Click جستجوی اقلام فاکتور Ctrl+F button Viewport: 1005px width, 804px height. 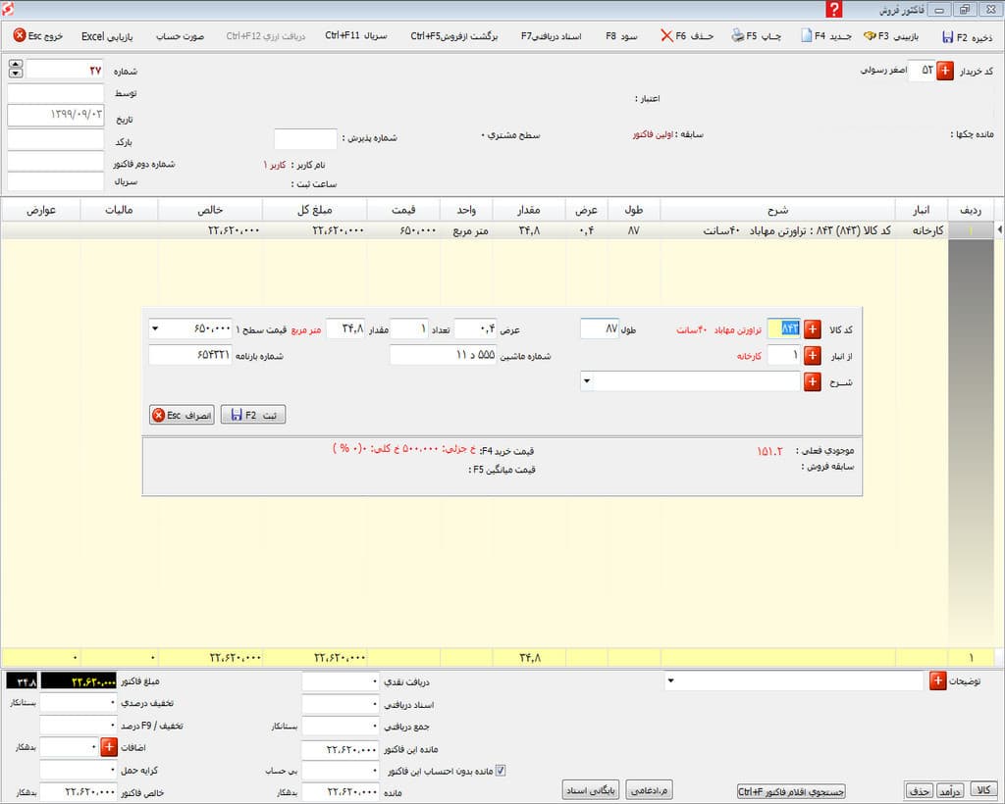click(791, 791)
